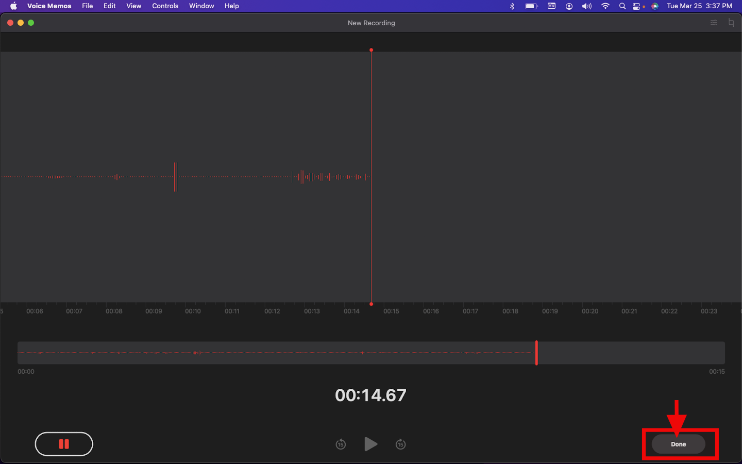
Task: Pause the recording with the red pause button
Action: [x=64, y=444]
